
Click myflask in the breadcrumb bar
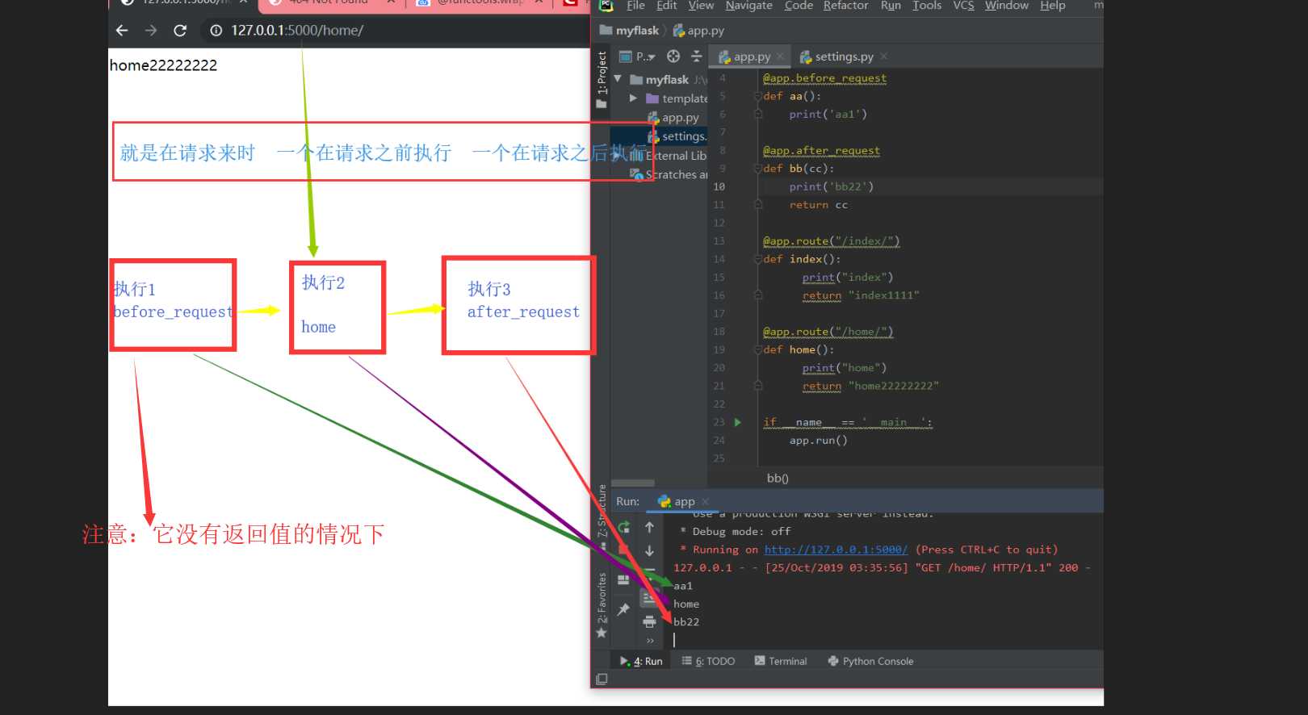(x=629, y=31)
